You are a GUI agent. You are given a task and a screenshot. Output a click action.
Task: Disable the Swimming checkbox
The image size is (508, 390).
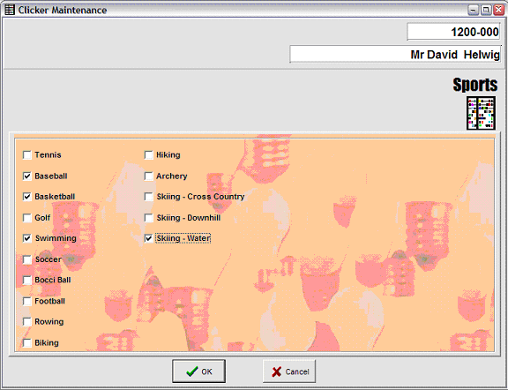[27, 238]
